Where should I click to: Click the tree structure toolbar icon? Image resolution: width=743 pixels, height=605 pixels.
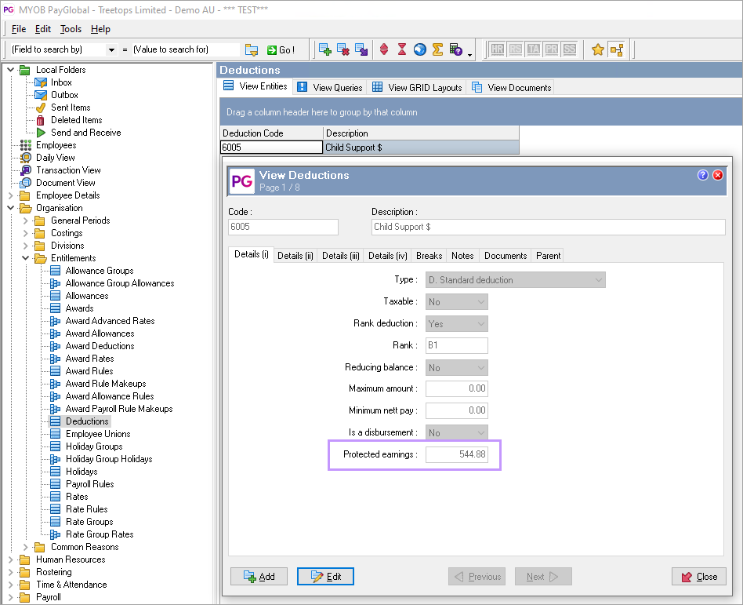(616, 49)
